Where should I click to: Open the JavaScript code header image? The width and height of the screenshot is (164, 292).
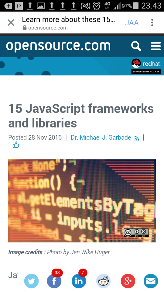pyautogui.click(x=82, y=201)
